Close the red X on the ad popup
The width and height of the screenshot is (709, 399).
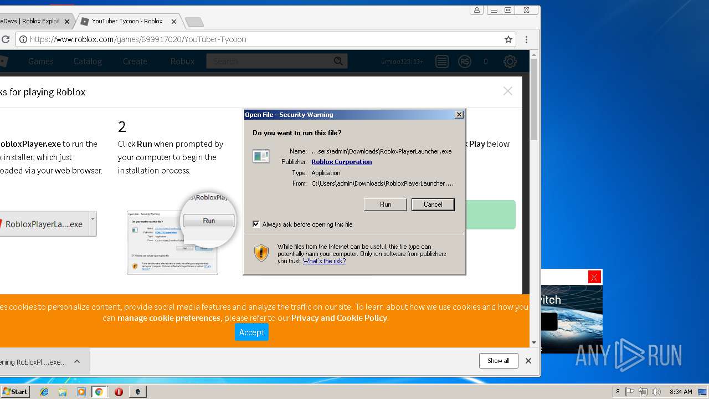[x=594, y=277]
